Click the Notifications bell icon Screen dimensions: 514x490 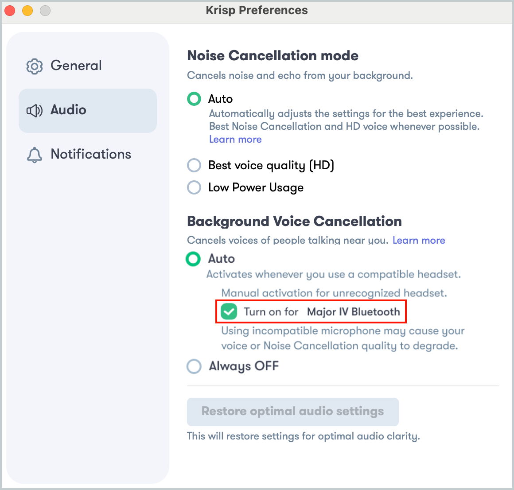(x=35, y=155)
